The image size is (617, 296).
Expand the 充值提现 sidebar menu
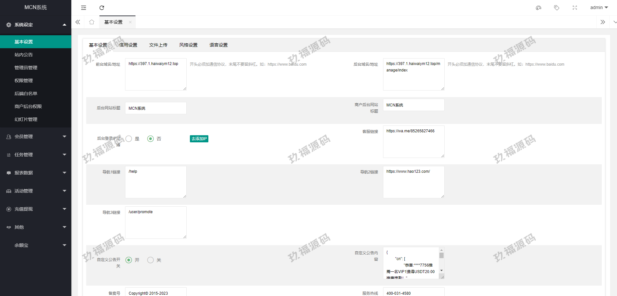(x=36, y=209)
